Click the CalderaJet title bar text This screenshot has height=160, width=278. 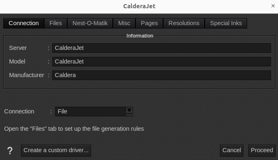[x=139, y=6]
